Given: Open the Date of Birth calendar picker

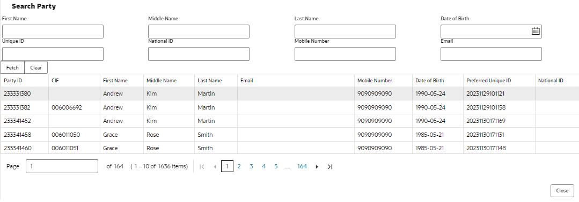Looking at the screenshot, I should 536,32.
